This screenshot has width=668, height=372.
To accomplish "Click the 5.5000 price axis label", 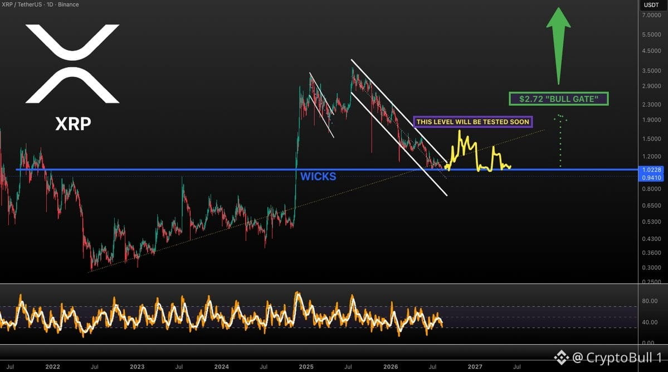I will (x=651, y=35).
